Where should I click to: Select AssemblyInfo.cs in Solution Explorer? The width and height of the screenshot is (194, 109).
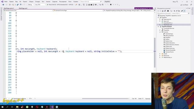coord(168,23)
